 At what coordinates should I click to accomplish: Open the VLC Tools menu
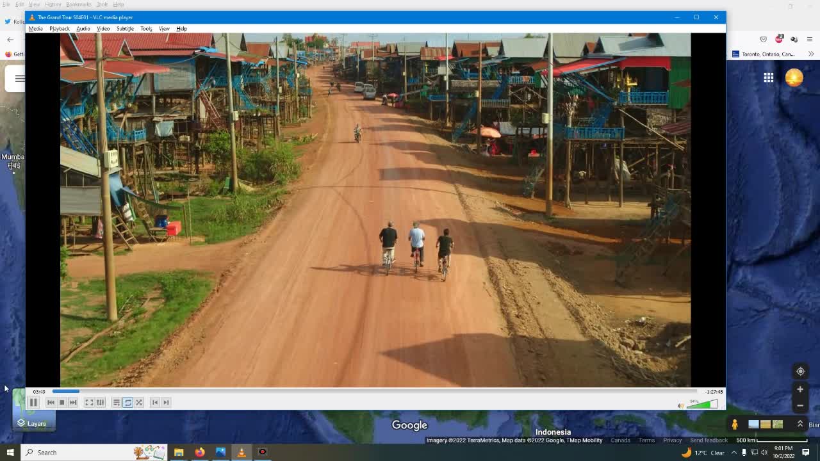146,29
